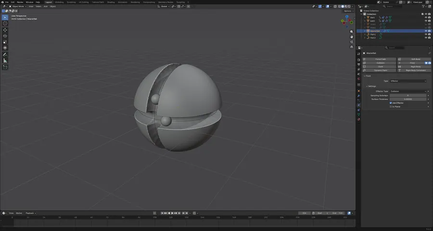This screenshot has width=433, height=231.
Task: Open the Render menu
Action: pos(20,2)
